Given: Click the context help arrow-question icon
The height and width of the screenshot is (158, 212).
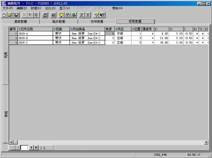Looking at the screenshot, I should point(102,15).
